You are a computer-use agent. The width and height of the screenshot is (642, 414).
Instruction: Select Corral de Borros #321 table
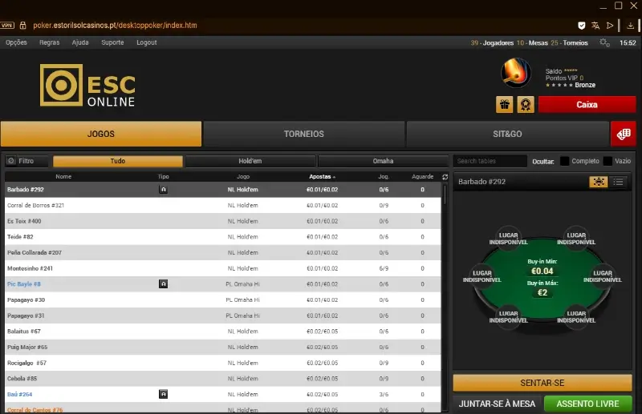223,205
